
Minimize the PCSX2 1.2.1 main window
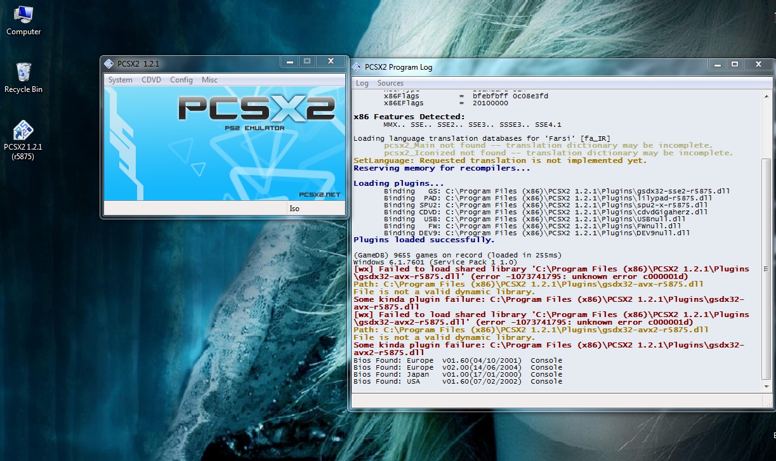tap(289, 62)
